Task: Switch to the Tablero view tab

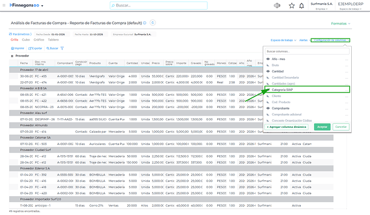Action: click(x=53, y=40)
